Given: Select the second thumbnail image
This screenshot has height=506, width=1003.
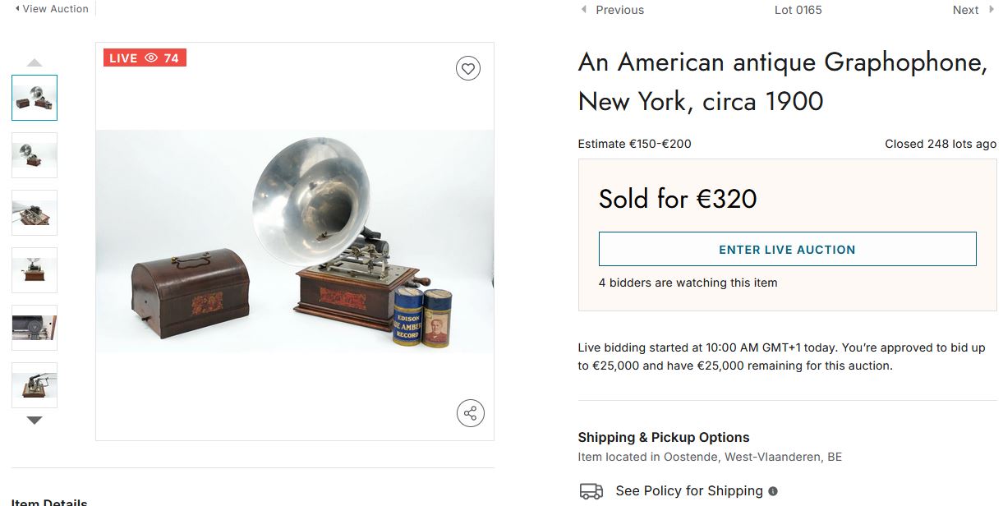Looking at the screenshot, I should [35, 155].
